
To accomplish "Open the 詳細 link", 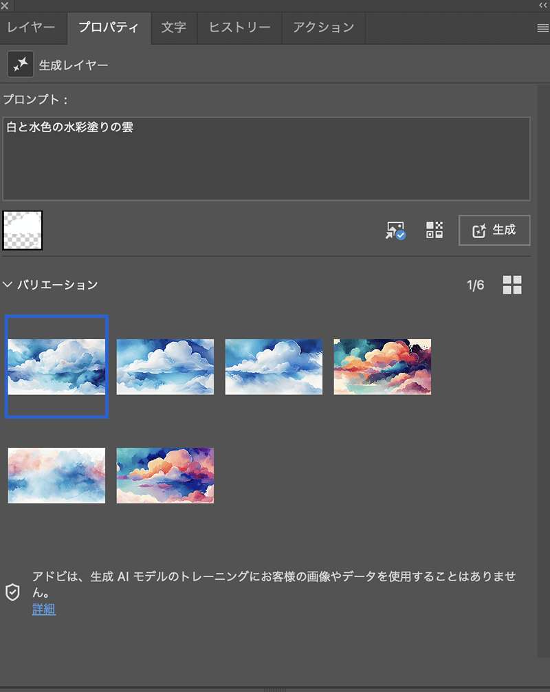I will coord(44,609).
